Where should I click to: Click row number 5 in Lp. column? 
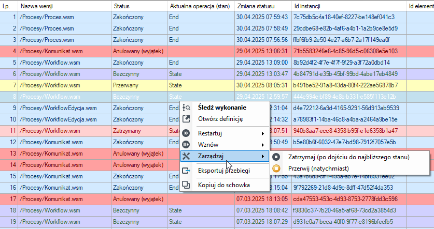pyautogui.click(x=9, y=63)
